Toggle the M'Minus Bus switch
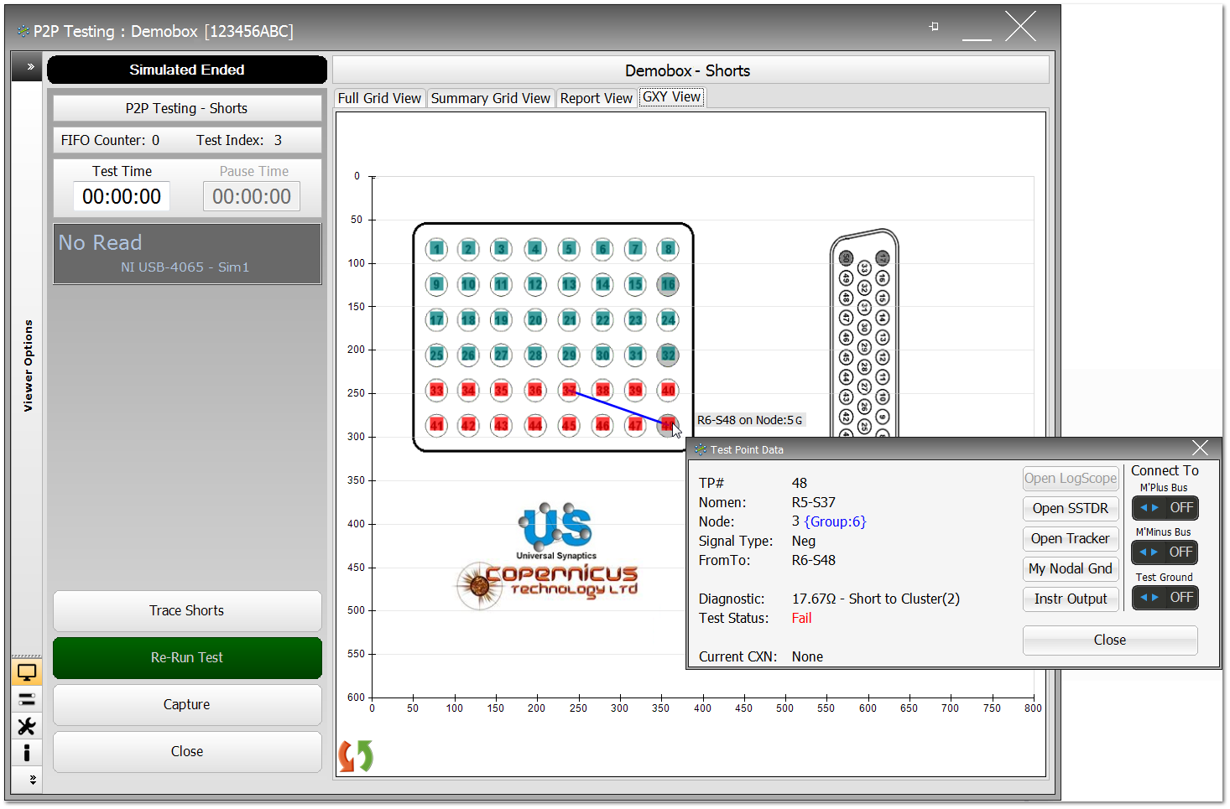 click(x=1165, y=552)
